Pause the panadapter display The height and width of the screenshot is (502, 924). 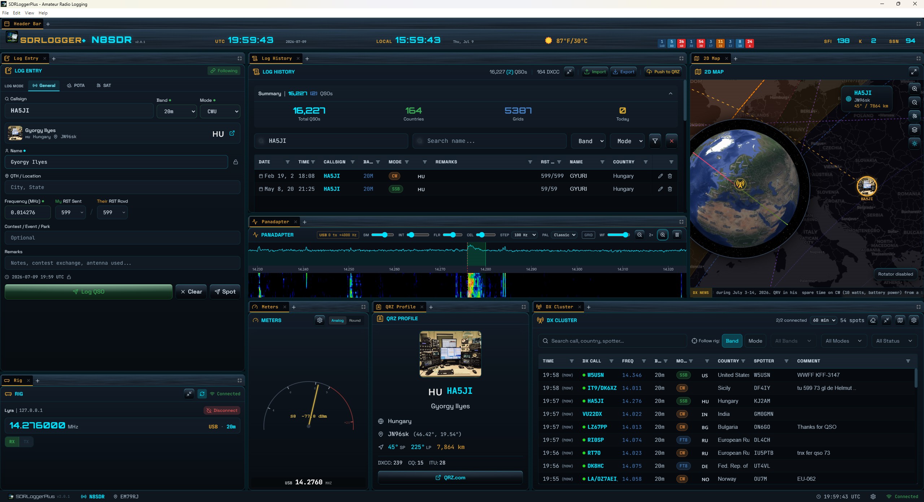point(677,235)
